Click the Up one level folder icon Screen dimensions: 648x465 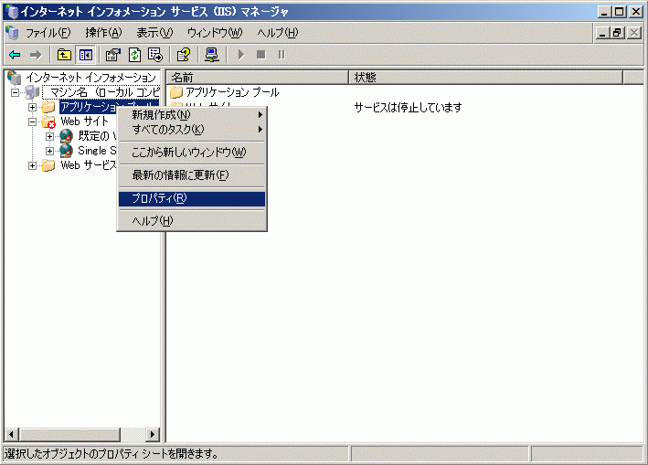pos(64,55)
